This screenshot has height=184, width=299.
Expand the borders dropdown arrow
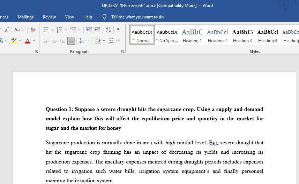coord(118,41)
